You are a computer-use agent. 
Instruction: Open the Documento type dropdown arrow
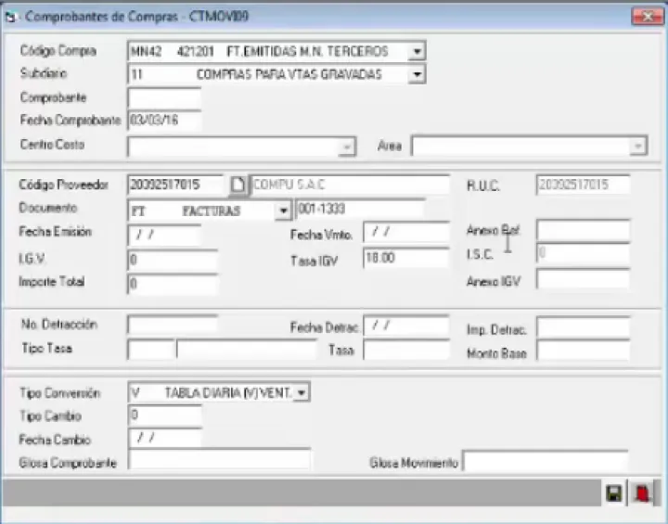pyautogui.click(x=283, y=211)
